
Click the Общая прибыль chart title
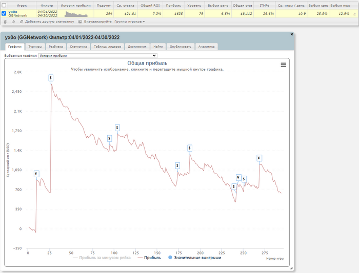pyautogui.click(x=147, y=63)
